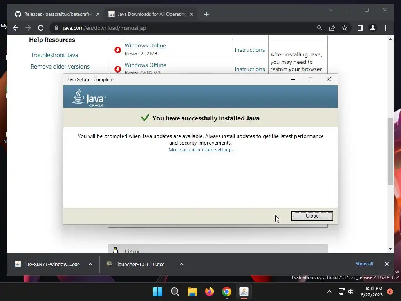This screenshot has height=301, width=401.
Task: Open File Explorer from taskbar
Action: [192, 292]
